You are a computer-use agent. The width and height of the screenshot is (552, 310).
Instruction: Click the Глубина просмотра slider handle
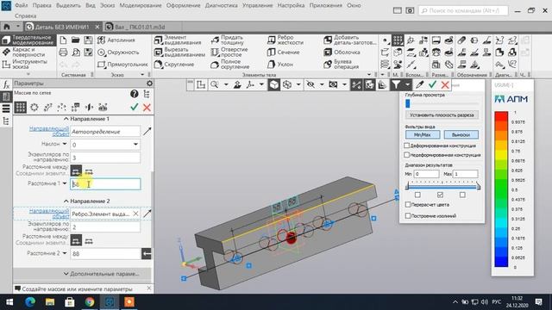pyautogui.click(x=408, y=103)
